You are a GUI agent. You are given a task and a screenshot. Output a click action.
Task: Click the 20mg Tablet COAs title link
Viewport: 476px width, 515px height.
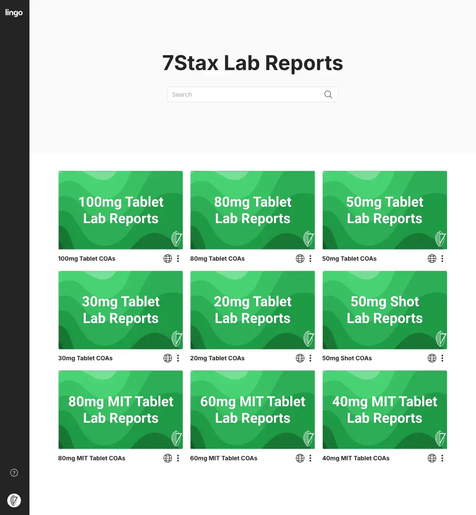(x=217, y=358)
